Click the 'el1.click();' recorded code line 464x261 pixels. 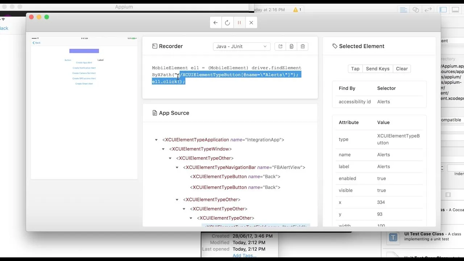pos(169,82)
